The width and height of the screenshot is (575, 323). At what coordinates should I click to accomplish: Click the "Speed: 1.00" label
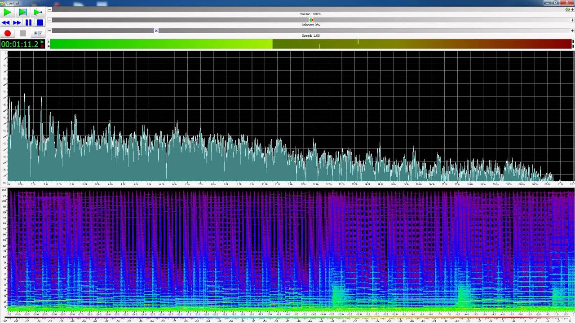311,36
